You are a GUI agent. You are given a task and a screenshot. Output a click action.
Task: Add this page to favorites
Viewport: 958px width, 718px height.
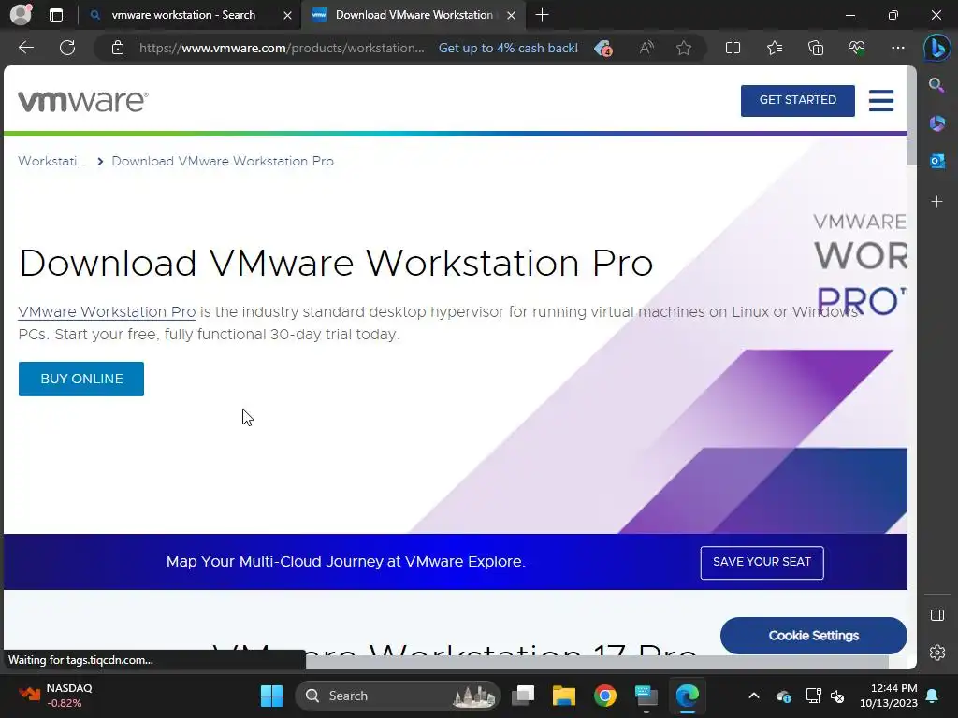coord(684,48)
